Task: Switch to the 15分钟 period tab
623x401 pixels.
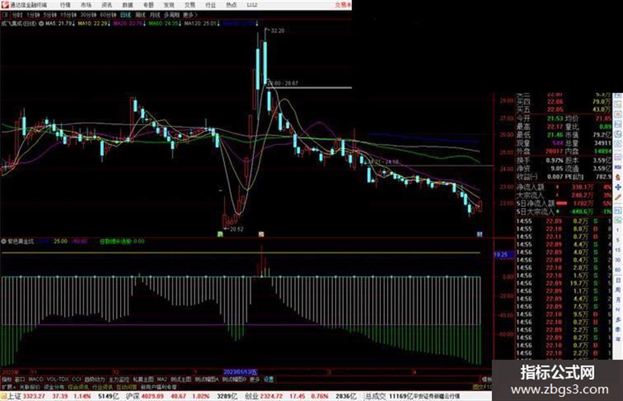Action: pyautogui.click(x=69, y=14)
